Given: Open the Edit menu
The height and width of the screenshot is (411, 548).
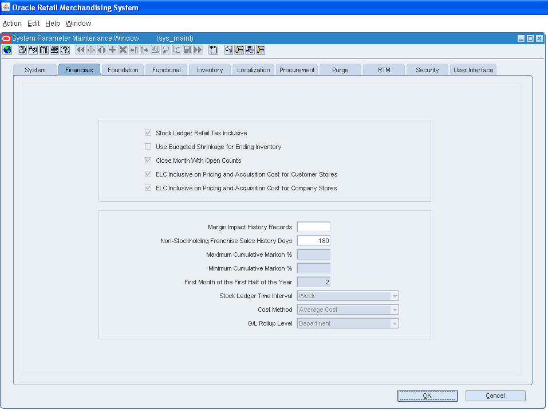Looking at the screenshot, I should click(34, 24).
